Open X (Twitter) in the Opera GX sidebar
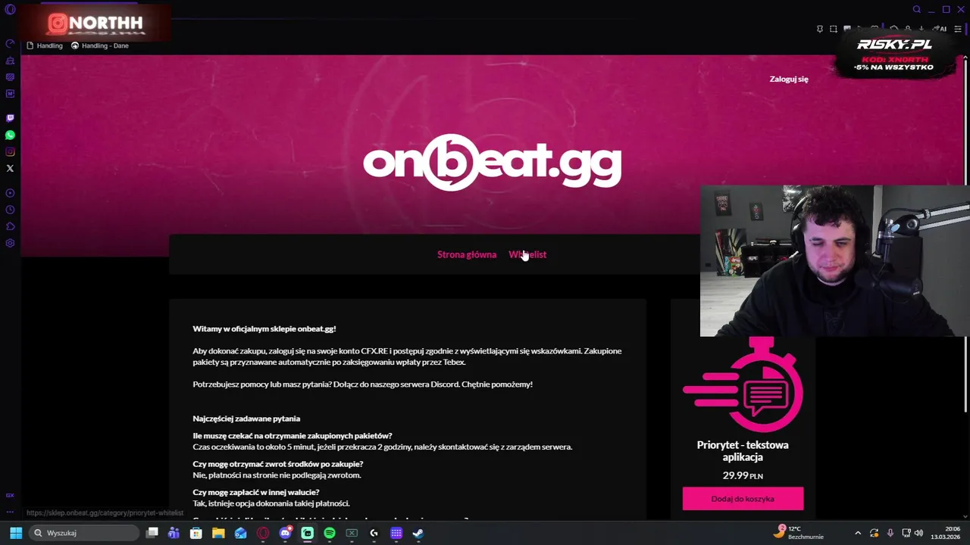The width and height of the screenshot is (970, 545). coord(10,168)
